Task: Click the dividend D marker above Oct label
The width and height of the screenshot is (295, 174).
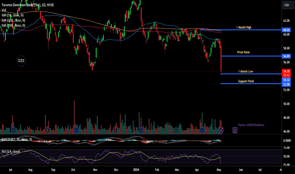Action: [76, 130]
